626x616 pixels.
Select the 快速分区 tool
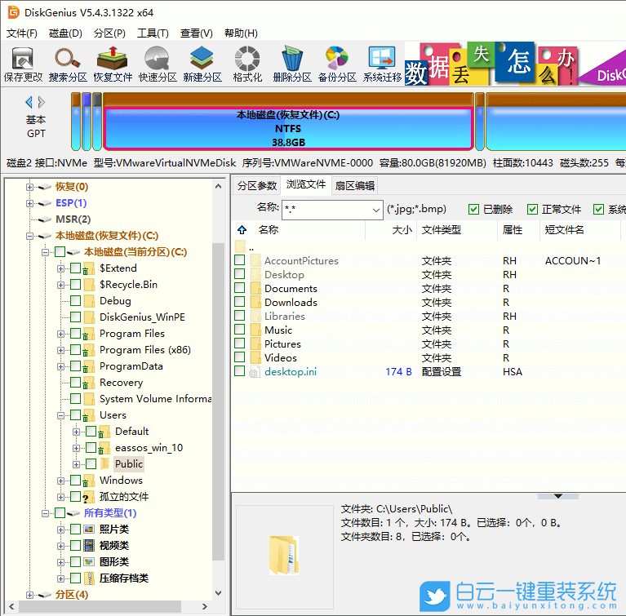[158, 64]
